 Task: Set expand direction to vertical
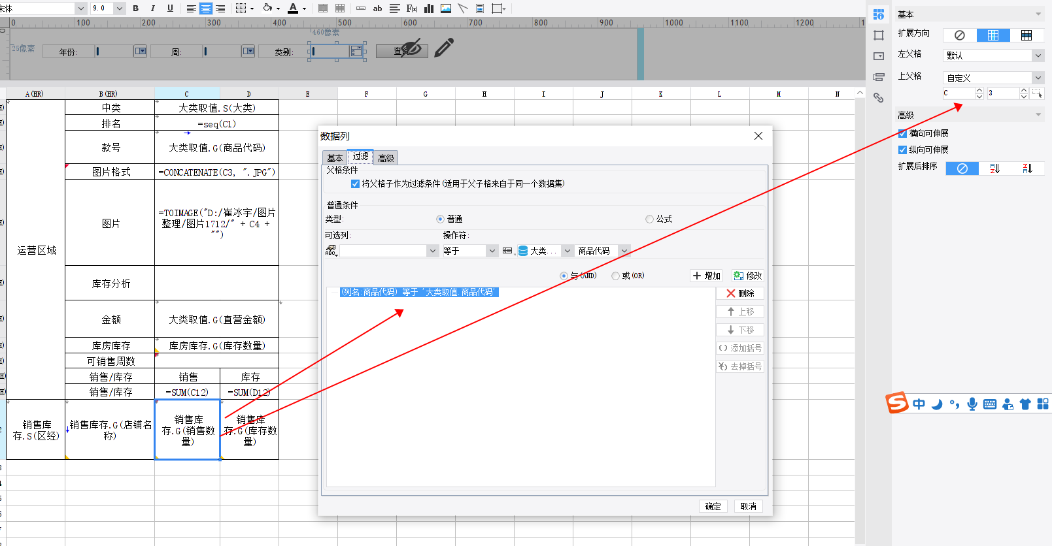tap(993, 35)
